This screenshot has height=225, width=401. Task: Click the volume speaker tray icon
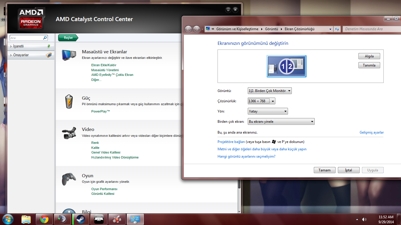[x=364, y=219]
